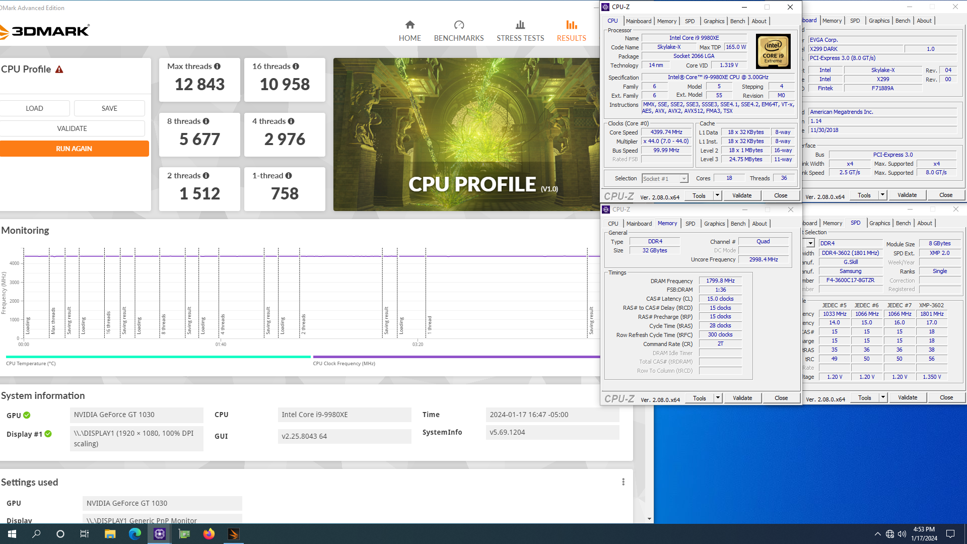This screenshot has height=544, width=967.
Task: Click CPU Profile preview image
Action: tap(466, 134)
